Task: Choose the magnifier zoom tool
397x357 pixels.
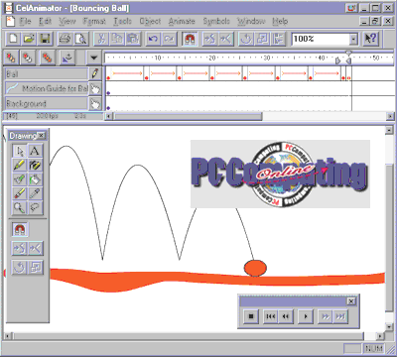Action: point(20,207)
